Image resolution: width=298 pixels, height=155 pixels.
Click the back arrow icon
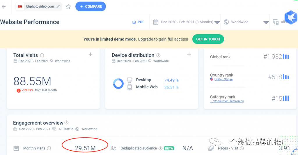tap(4, 6)
